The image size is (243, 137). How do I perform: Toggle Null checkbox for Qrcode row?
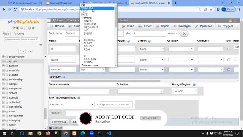[229, 70]
